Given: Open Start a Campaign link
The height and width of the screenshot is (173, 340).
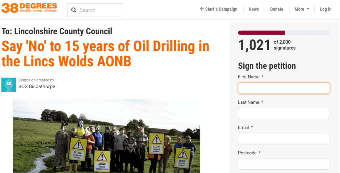Looking at the screenshot, I should (219, 9).
